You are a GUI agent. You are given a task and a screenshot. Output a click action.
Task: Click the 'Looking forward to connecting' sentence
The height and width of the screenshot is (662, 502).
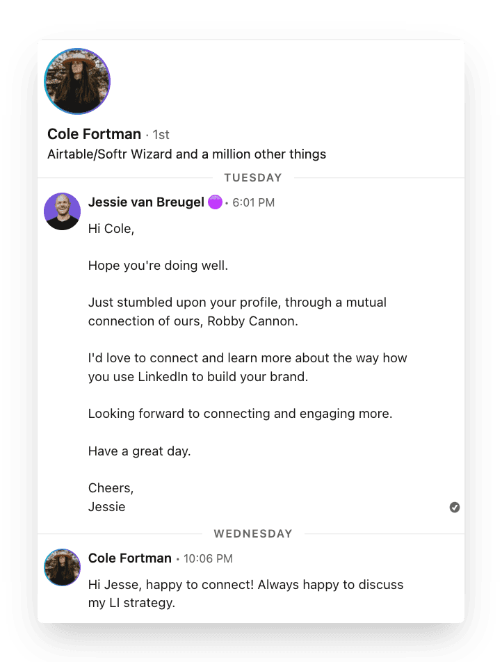pos(241,414)
